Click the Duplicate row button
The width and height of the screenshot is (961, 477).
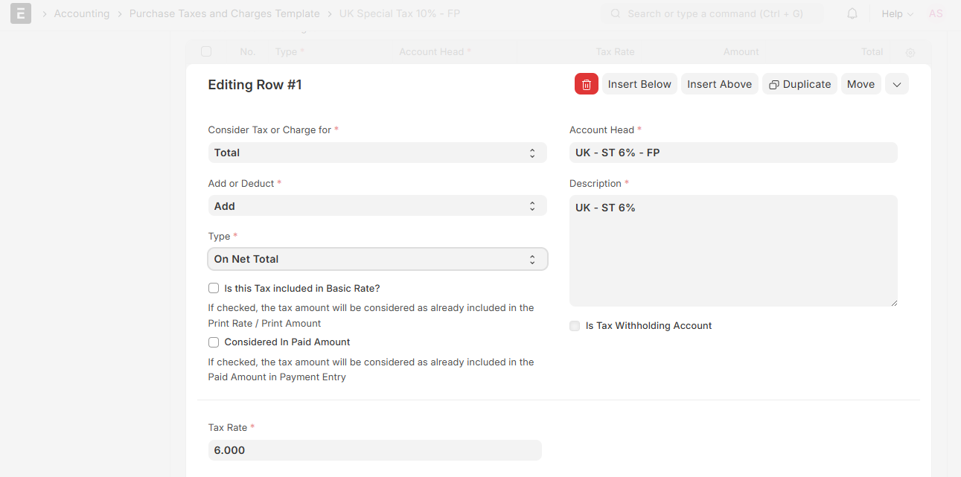799,84
